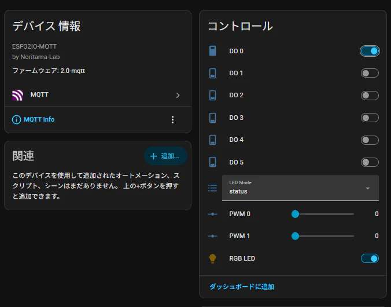Click the MQTT Info circle icon
The height and width of the screenshot is (307, 391).
click(16, 120)
